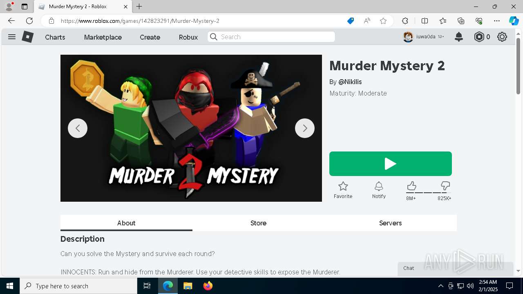This screenshot has width=523, height=294.
Task: Click the browser address bar URL
Action: point(140,21)
